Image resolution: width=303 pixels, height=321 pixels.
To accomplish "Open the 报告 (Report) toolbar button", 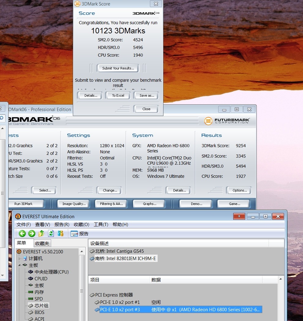I will click(x=80, y=233).
